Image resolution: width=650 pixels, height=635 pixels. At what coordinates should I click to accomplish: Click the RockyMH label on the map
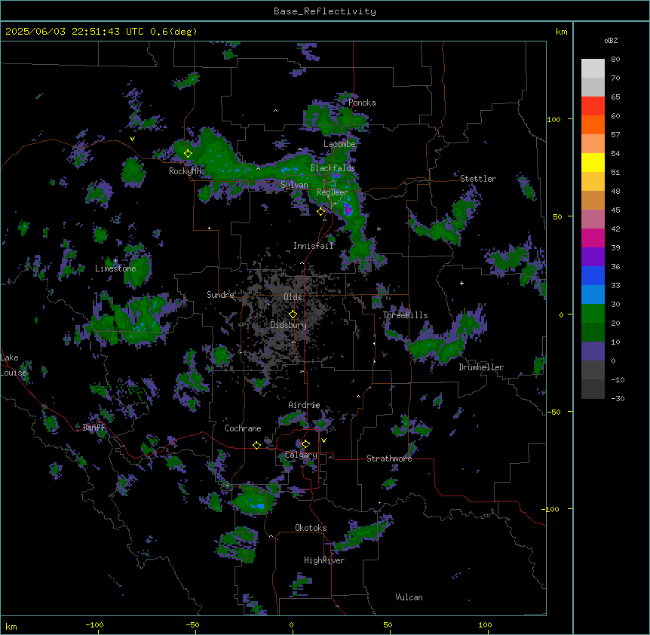185,171
